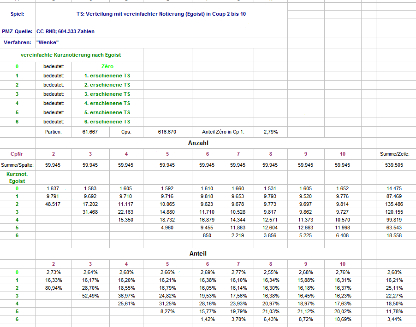The width and height of the screenshot is (416, 327).
Task: Select the row sum '14.475'
Action: pos(394,188)
